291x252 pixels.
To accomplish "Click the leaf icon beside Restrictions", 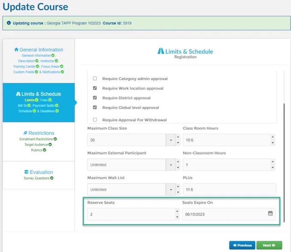I will click(x=25, y=133).
